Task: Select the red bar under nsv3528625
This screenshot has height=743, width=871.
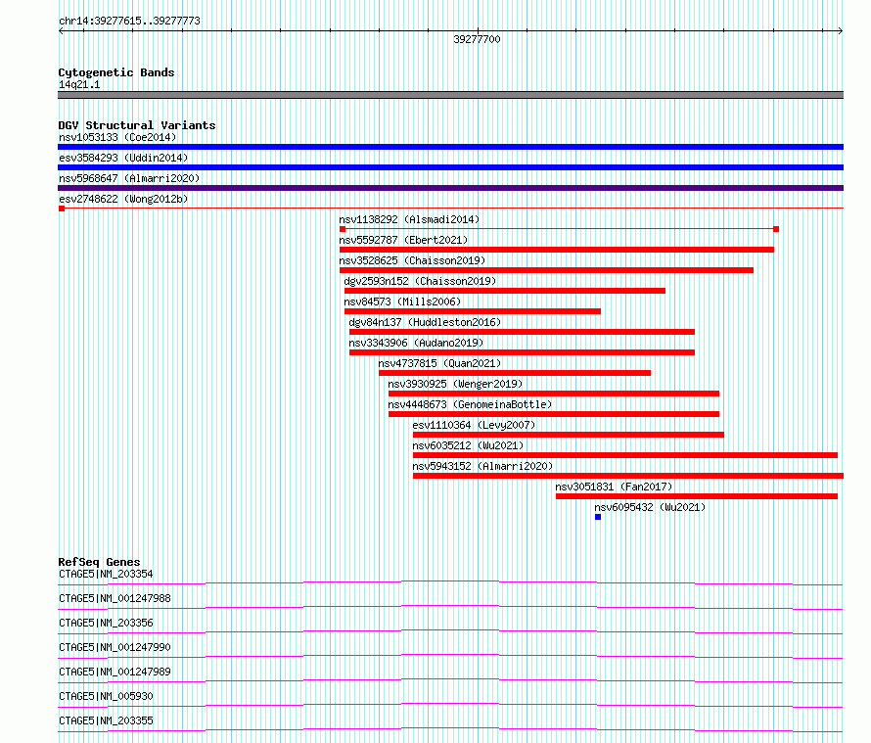Action: click(547, 270)
